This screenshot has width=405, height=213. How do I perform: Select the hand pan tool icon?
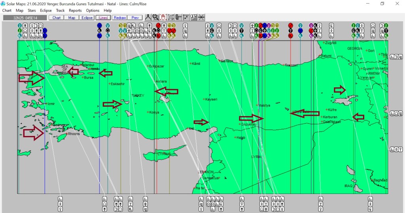click(x=163, y=17)
